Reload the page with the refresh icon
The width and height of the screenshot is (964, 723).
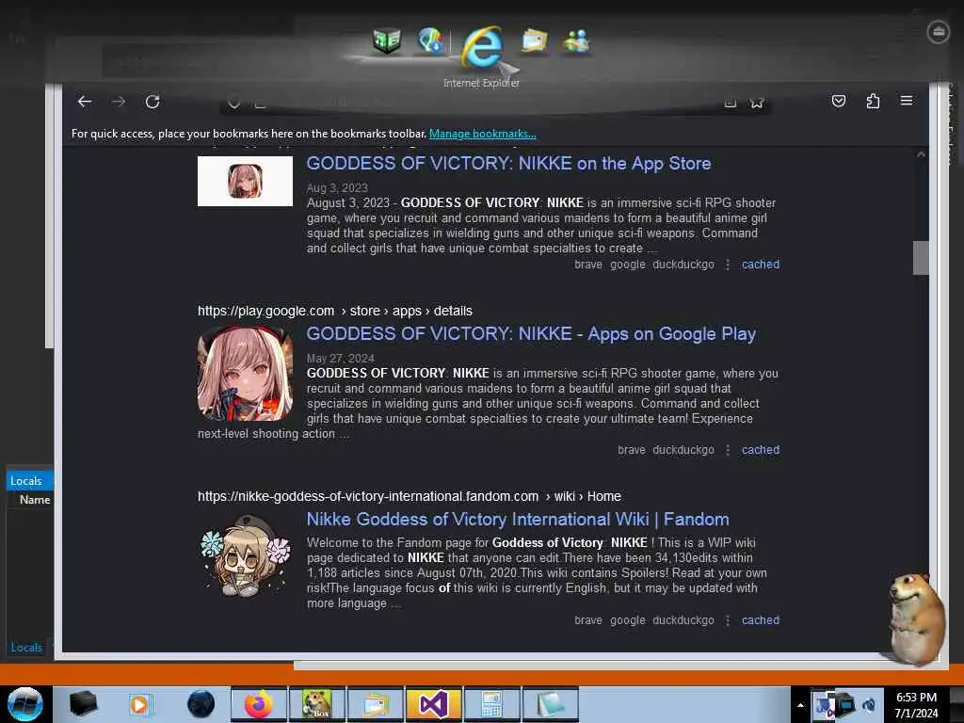click(x=153, y=102)
